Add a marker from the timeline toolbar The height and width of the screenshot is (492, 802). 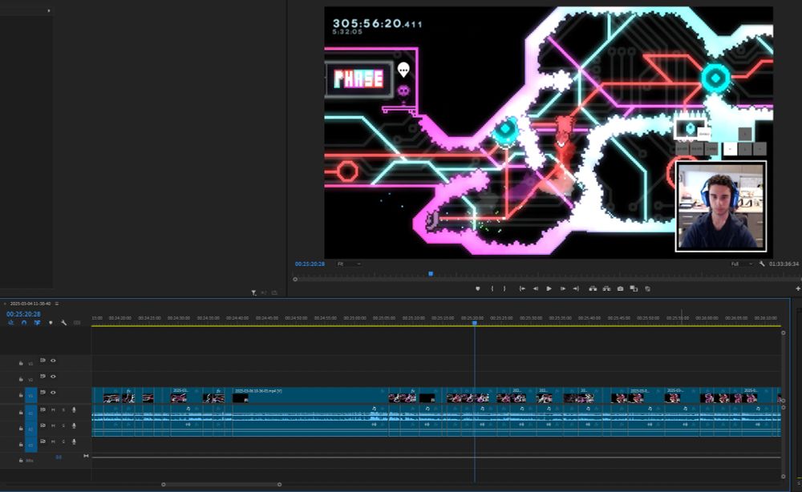51,323
